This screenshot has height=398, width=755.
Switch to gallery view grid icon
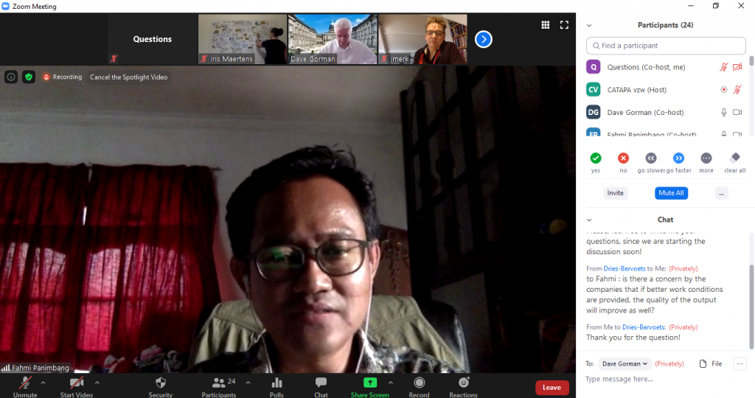point(545,25)
